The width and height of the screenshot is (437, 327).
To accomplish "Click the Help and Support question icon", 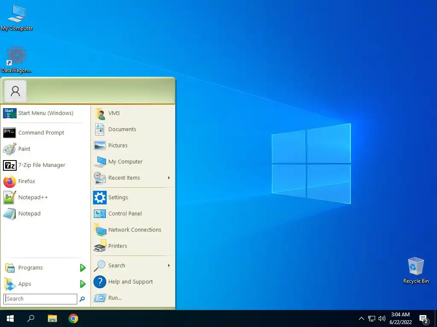I will (x=100, y=282).
